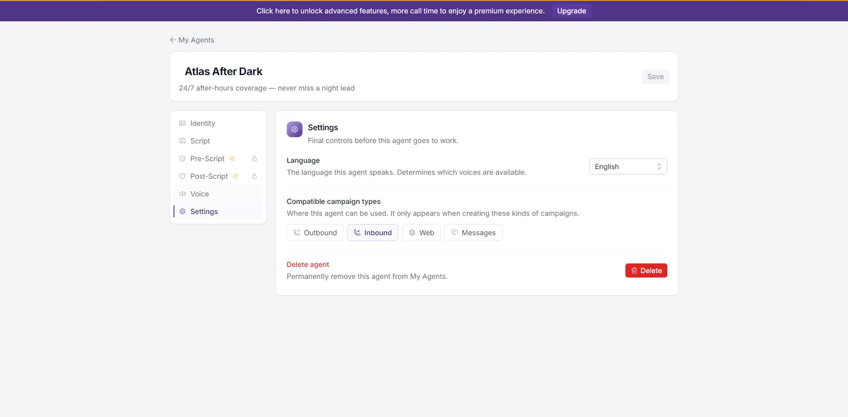Click the purple Settings gear icon badge
Image resolution: width=848 pixels, height=417 pixels.
click(x=295, y=129)
